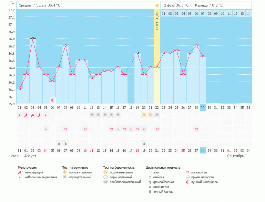Select the menstruation drop icon on cycle day 03
265x202 pixels.
[33, 115]
